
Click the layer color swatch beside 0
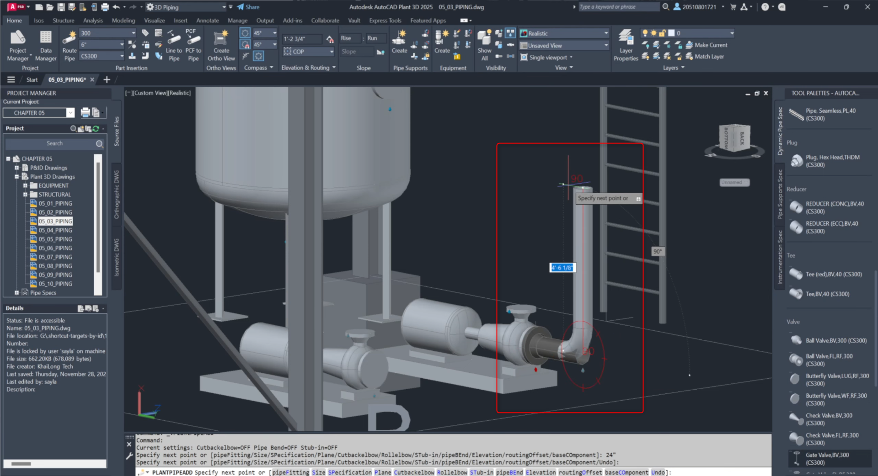tap(671, 33)
